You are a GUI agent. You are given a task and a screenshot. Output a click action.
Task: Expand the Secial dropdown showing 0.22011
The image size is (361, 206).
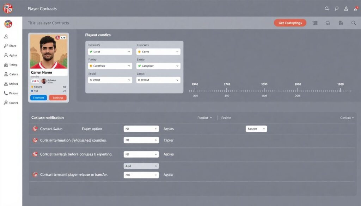pyautogui.click(x=110, y=80)
